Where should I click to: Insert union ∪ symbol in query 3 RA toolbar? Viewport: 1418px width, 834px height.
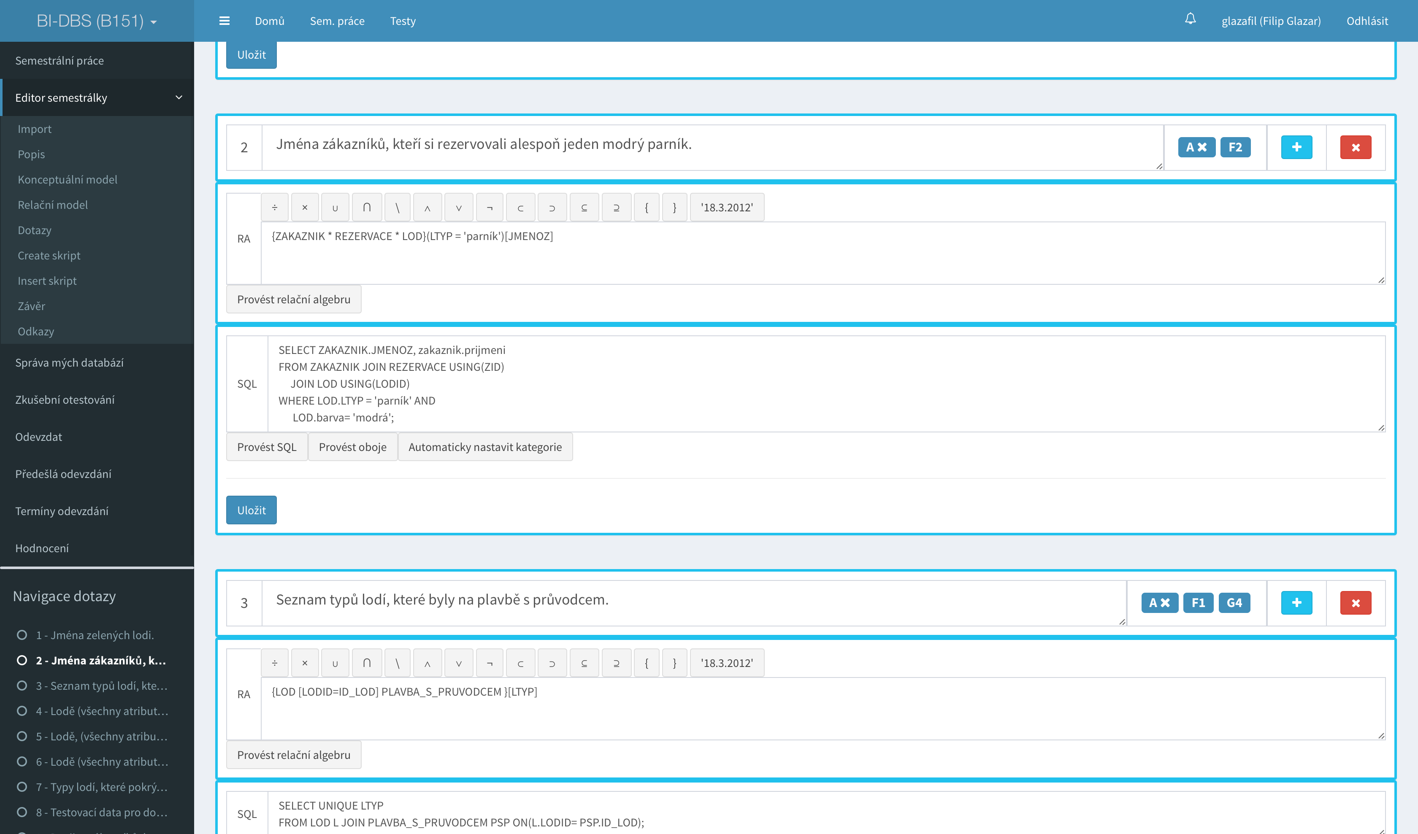[x=336, y=663]
